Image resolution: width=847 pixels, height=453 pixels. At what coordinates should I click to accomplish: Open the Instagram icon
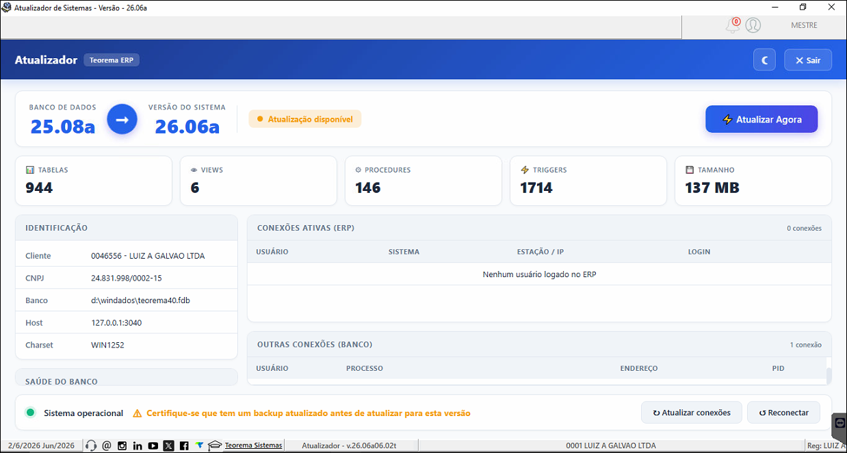[x=122, y=445]
